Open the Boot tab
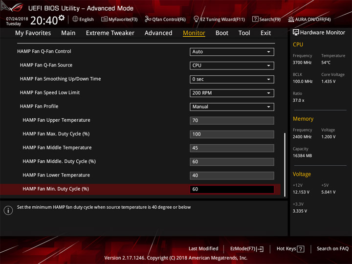352x264 pixels. [222, 33]
